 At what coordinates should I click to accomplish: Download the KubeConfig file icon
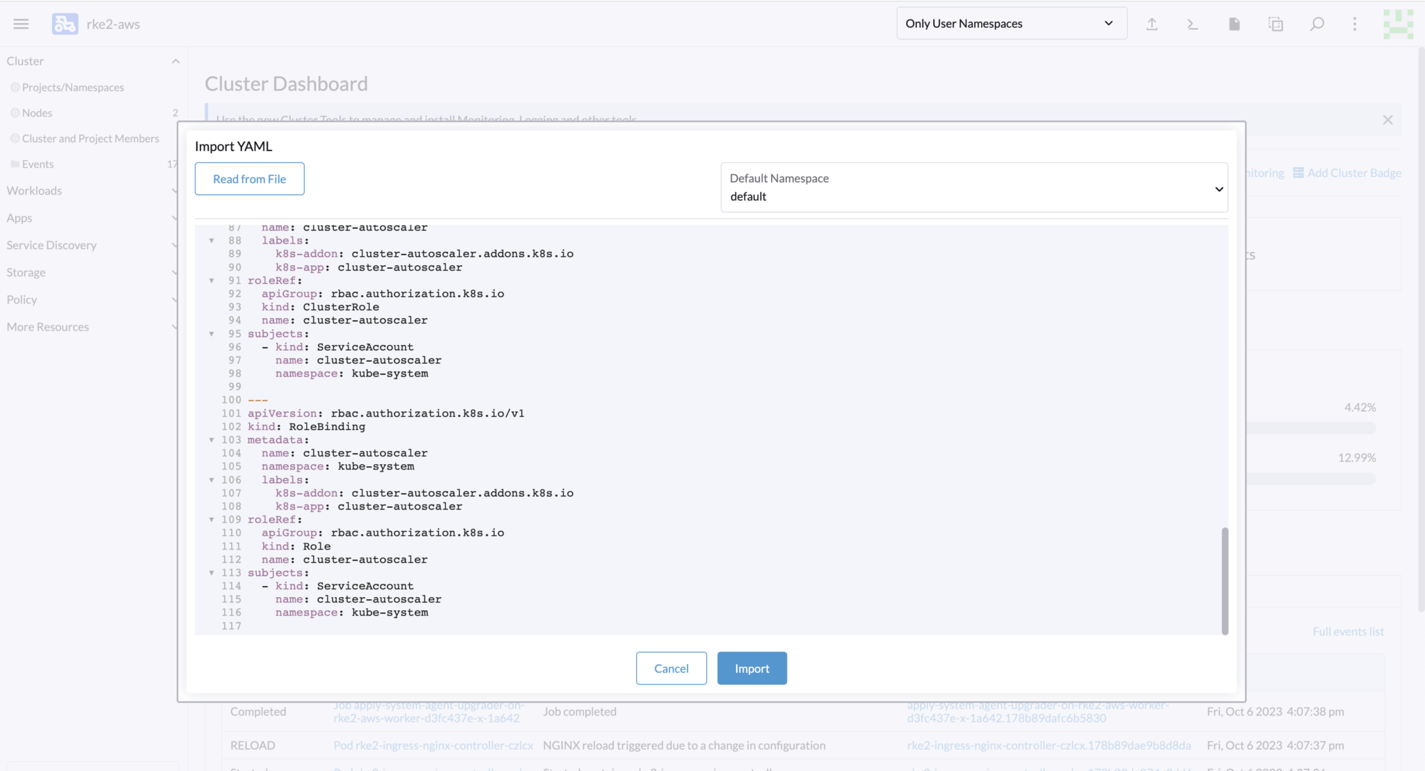click(x=1234, y=24)
